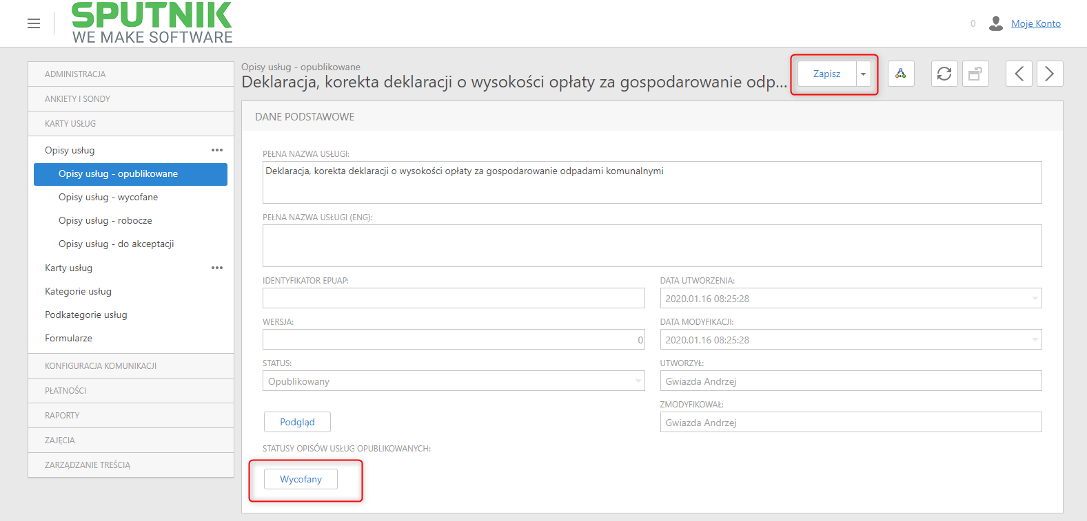1087x521 pixels.
Task: Click the Wycofany status button
Action: [x=301, y=479]
